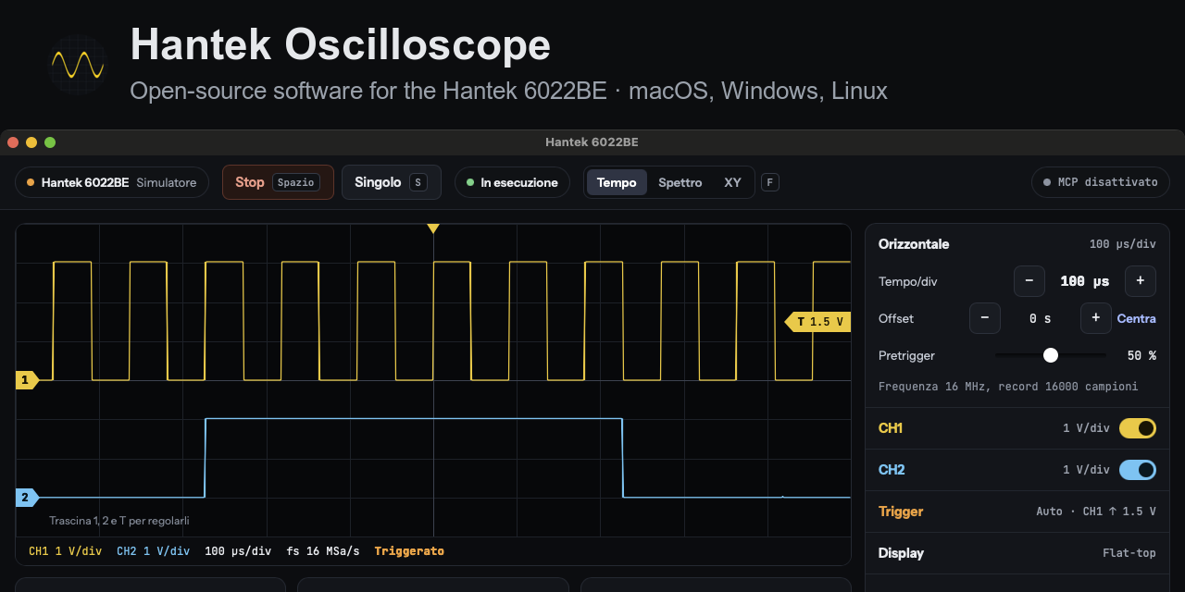Close the window with the red button
This screenshot has width=1185, height=592.
[13, 142]
